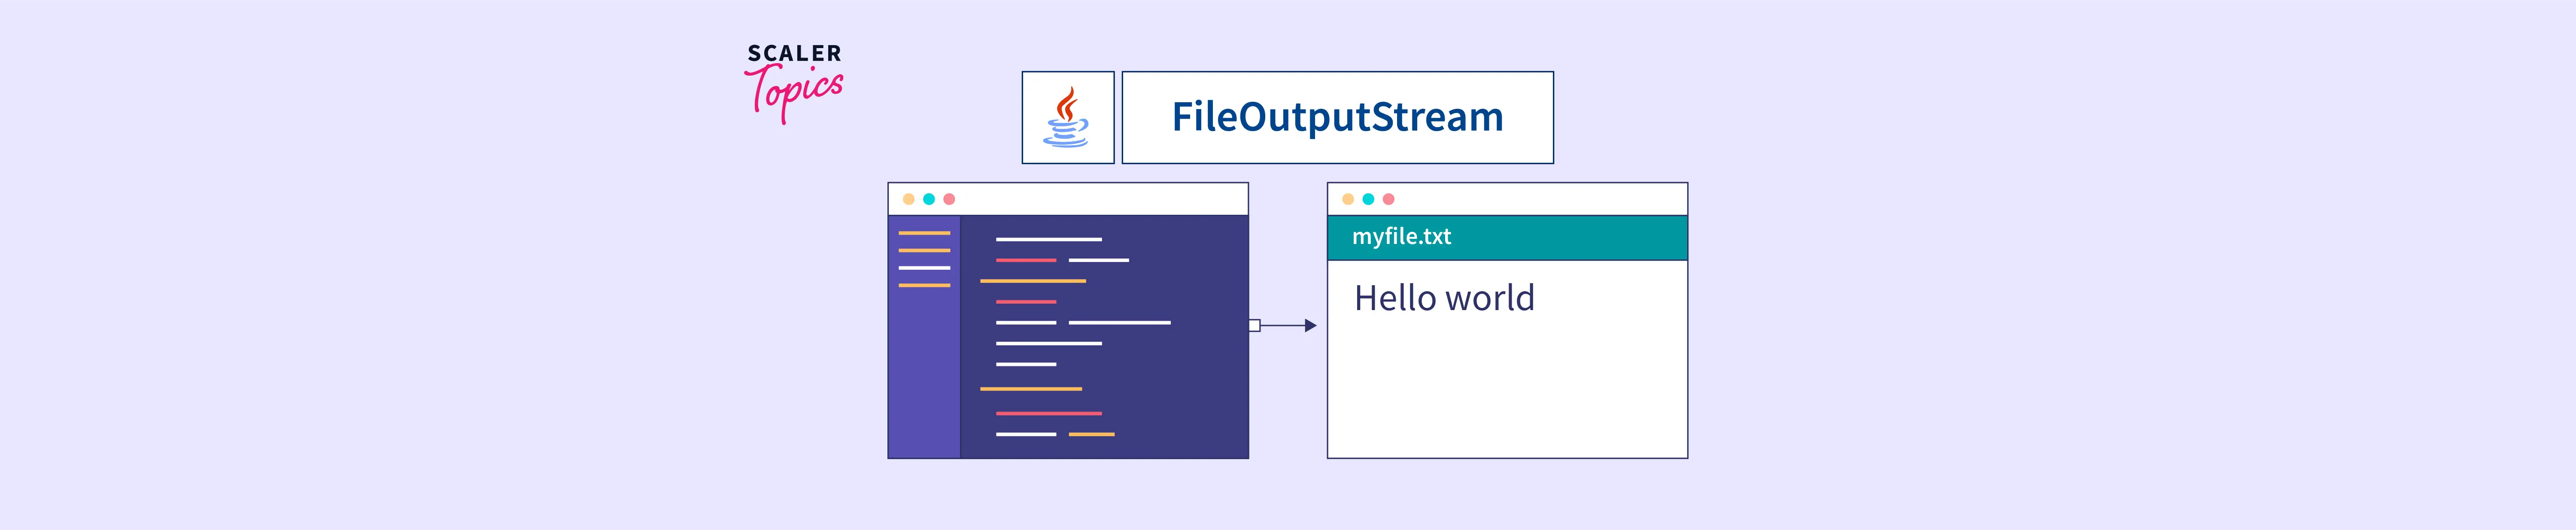The image size is (2576, 530).
Task: Click long orange code line near top
Action: click(1032, 281)
